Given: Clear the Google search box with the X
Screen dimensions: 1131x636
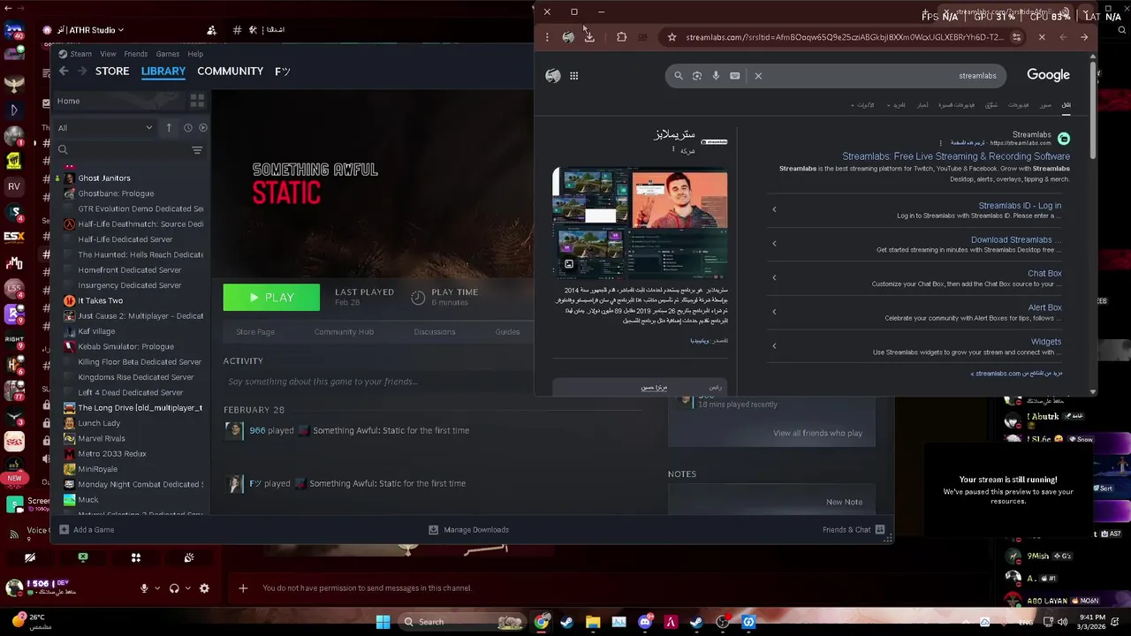Looking at the screenshot, I should click(758, 76).
